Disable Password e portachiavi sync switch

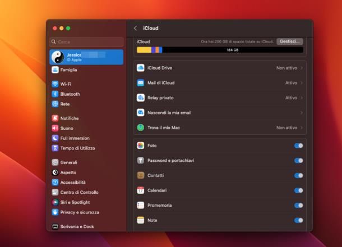[x=298, y=161]
